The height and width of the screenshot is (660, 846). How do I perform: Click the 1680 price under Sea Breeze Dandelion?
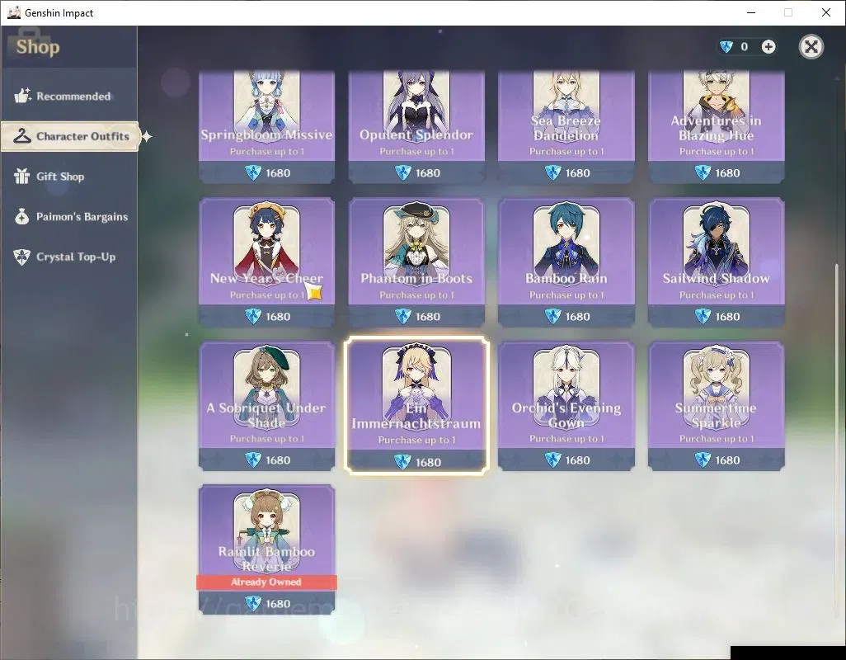[578, 173]
